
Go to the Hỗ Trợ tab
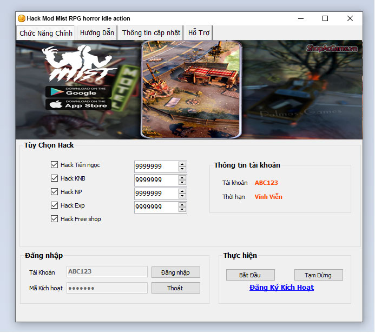[x=199, y=33]
